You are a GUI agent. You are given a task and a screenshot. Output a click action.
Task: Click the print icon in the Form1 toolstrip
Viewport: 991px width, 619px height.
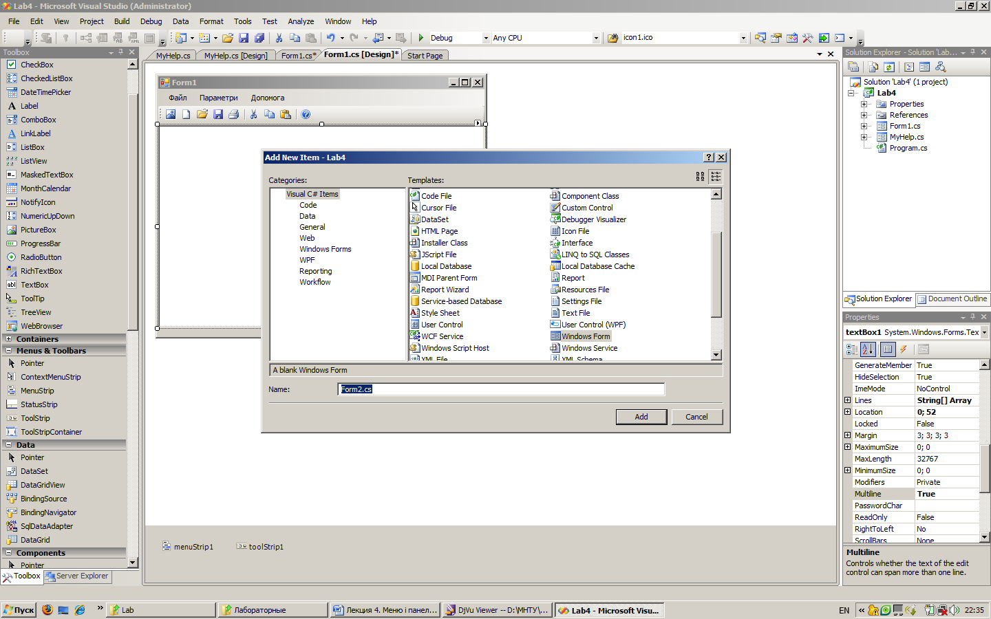tap(233, 114)
